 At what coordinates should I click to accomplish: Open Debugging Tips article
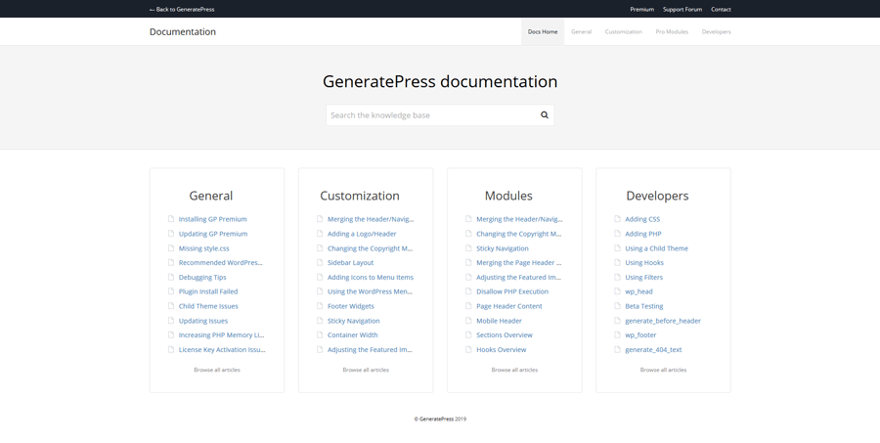[x=202, y=277]
